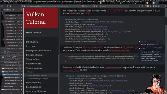Open Development environment chapter
The width and height of the screenshot is (167, 94).
click(x=38, y=50)
